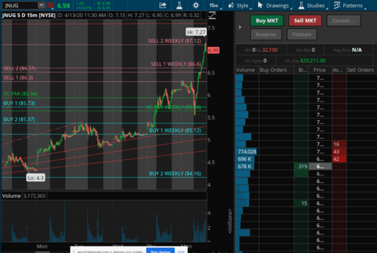
Task: Click the red indicator icon beside JNUG symbol
Action: (x=51, y=5)
